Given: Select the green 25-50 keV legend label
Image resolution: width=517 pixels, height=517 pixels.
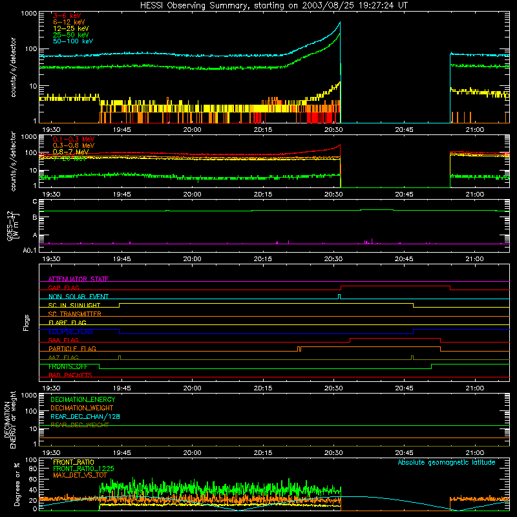Looking at the screenshot, I should (x=71, y=35).
